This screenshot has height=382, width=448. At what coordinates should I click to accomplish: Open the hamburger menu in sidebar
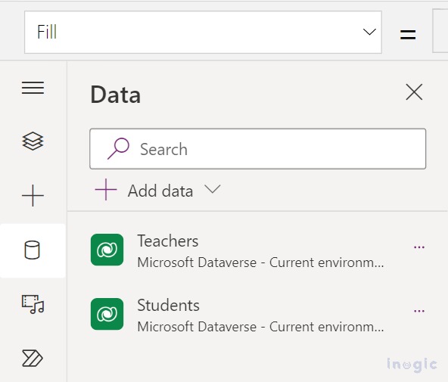33,88
